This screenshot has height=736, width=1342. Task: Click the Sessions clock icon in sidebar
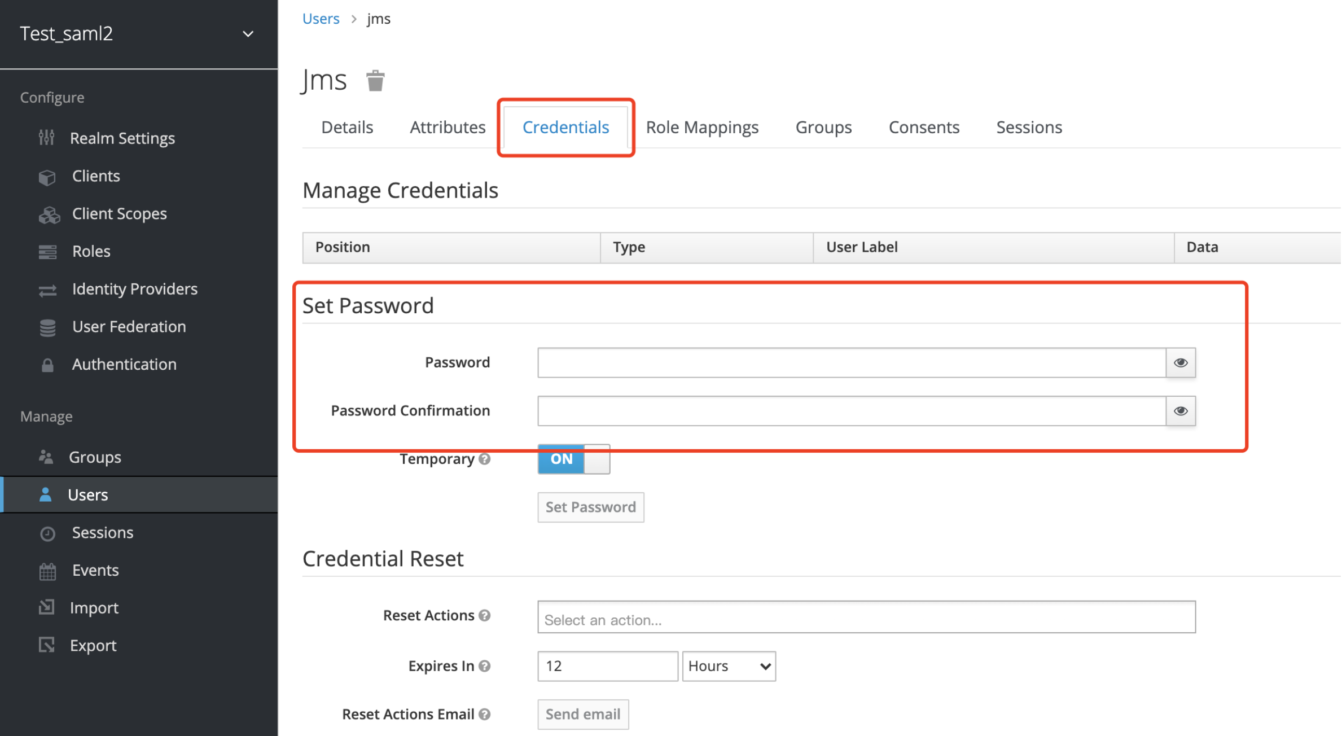(47, 533)
